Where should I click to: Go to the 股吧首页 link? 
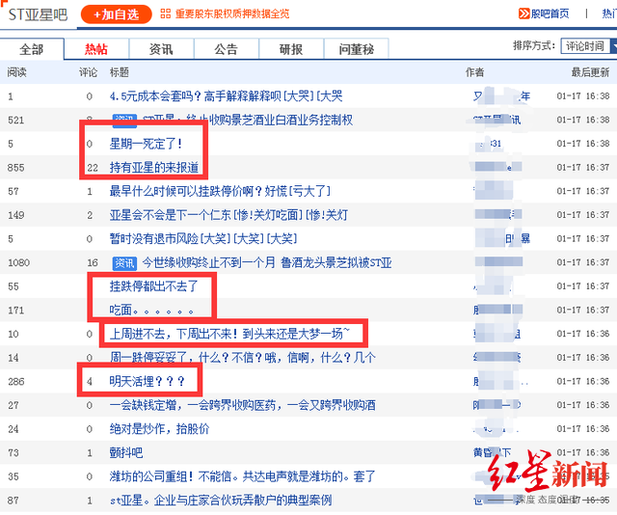coord(550,14)
